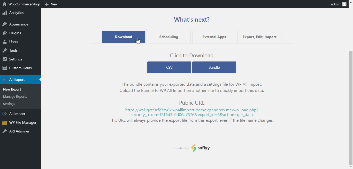The height and width of the screenshot is (169, 353).
Task: Open the Users menu
Action: point(21,42)
